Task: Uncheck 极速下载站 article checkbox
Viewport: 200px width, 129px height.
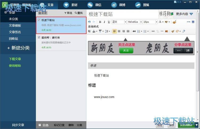Action: pyautogui.click(x=39, y=20)
